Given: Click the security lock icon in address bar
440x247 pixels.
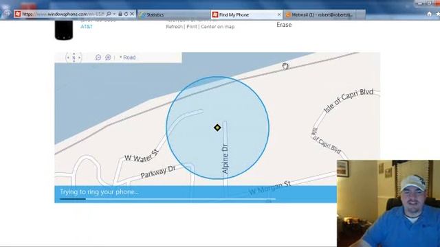Looking at the screenshot, I should tap(120, 14).
